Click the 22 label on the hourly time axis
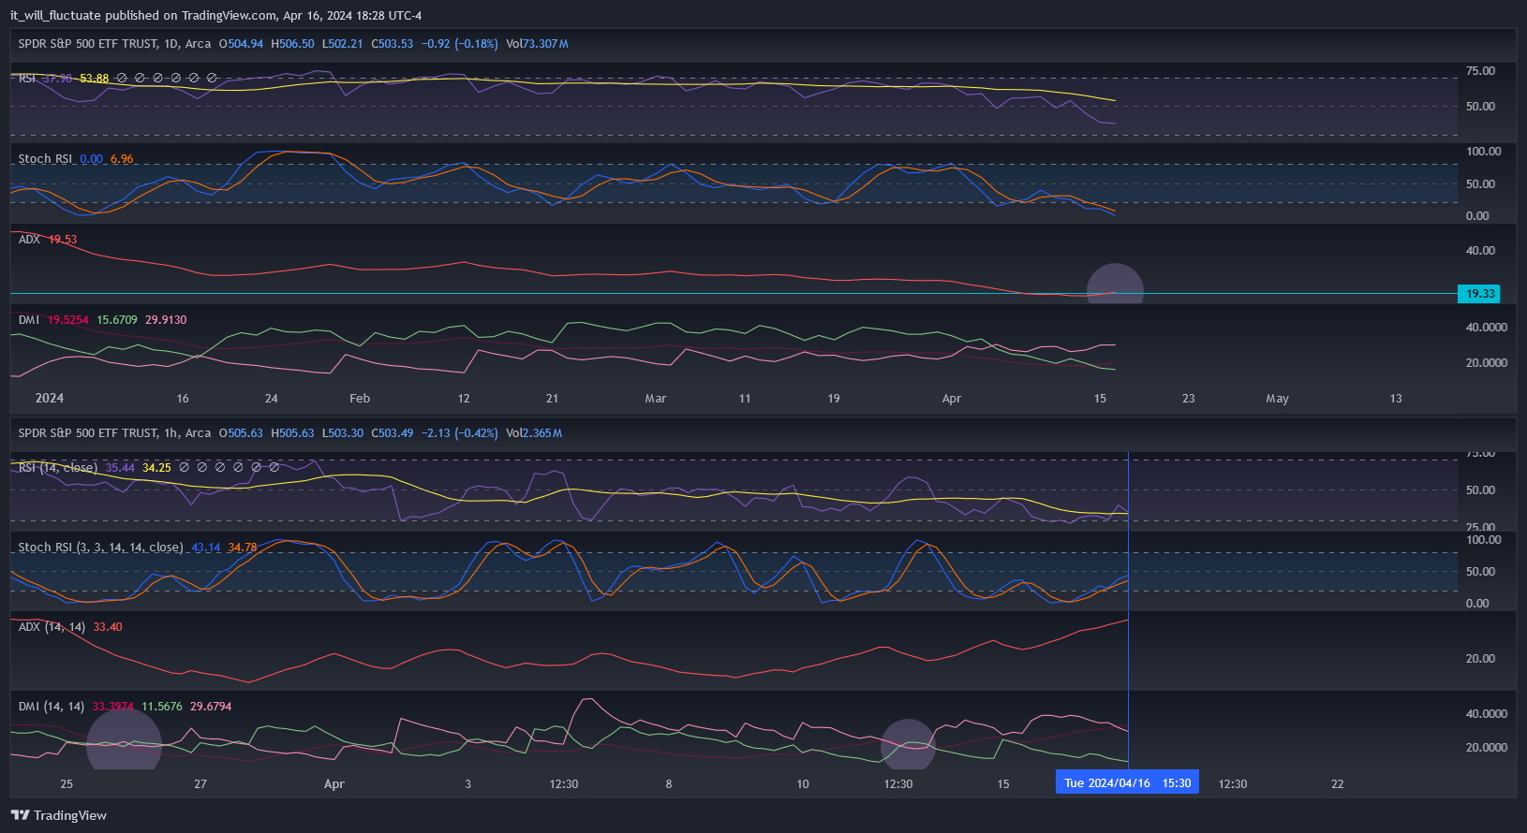The width and height of the screenshot is (1527, 833). [1338, 784]
